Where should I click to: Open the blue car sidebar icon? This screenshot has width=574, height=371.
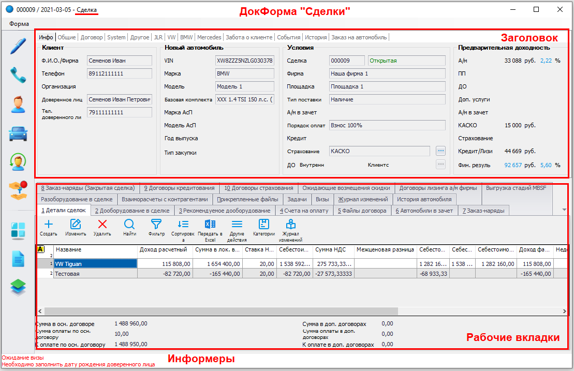[18, 133]
